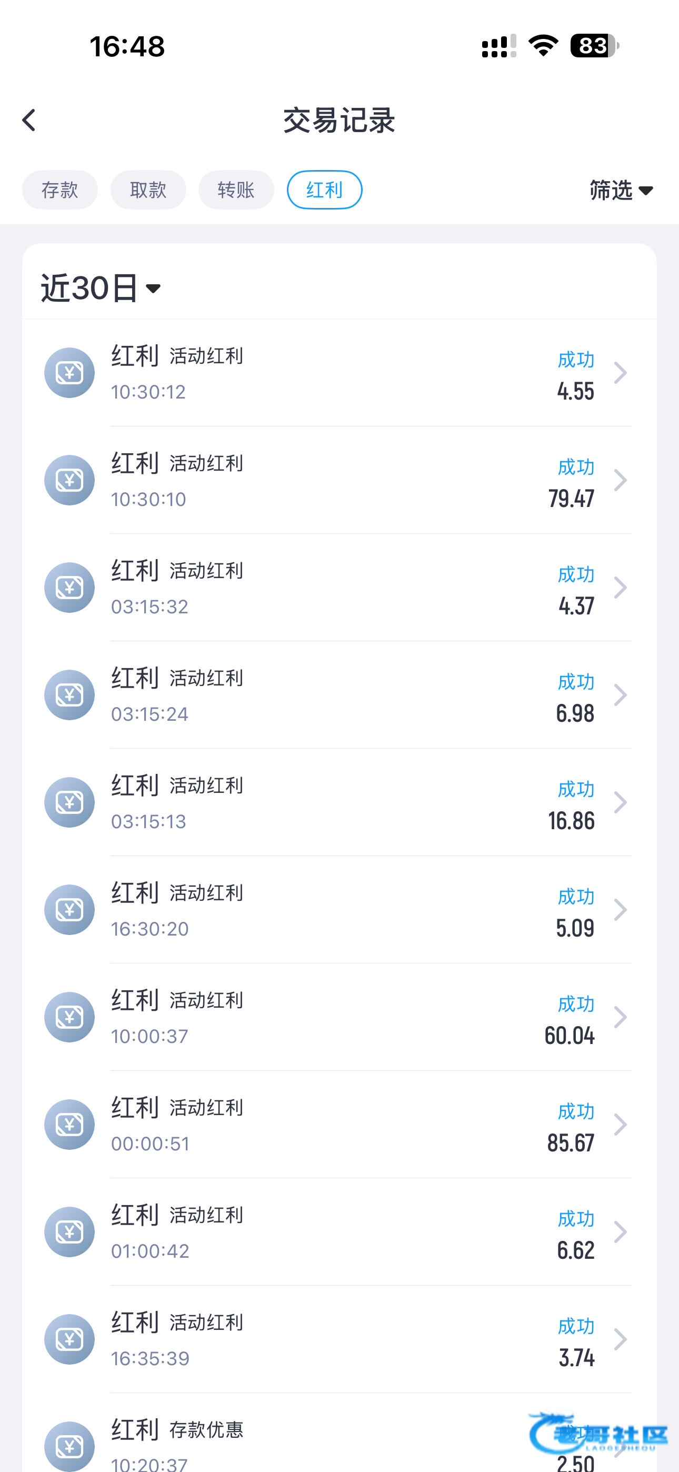The image size is (679, 1472).
Task: Open details chevron for the 79.47 bonus
Action: click(620, 481)
